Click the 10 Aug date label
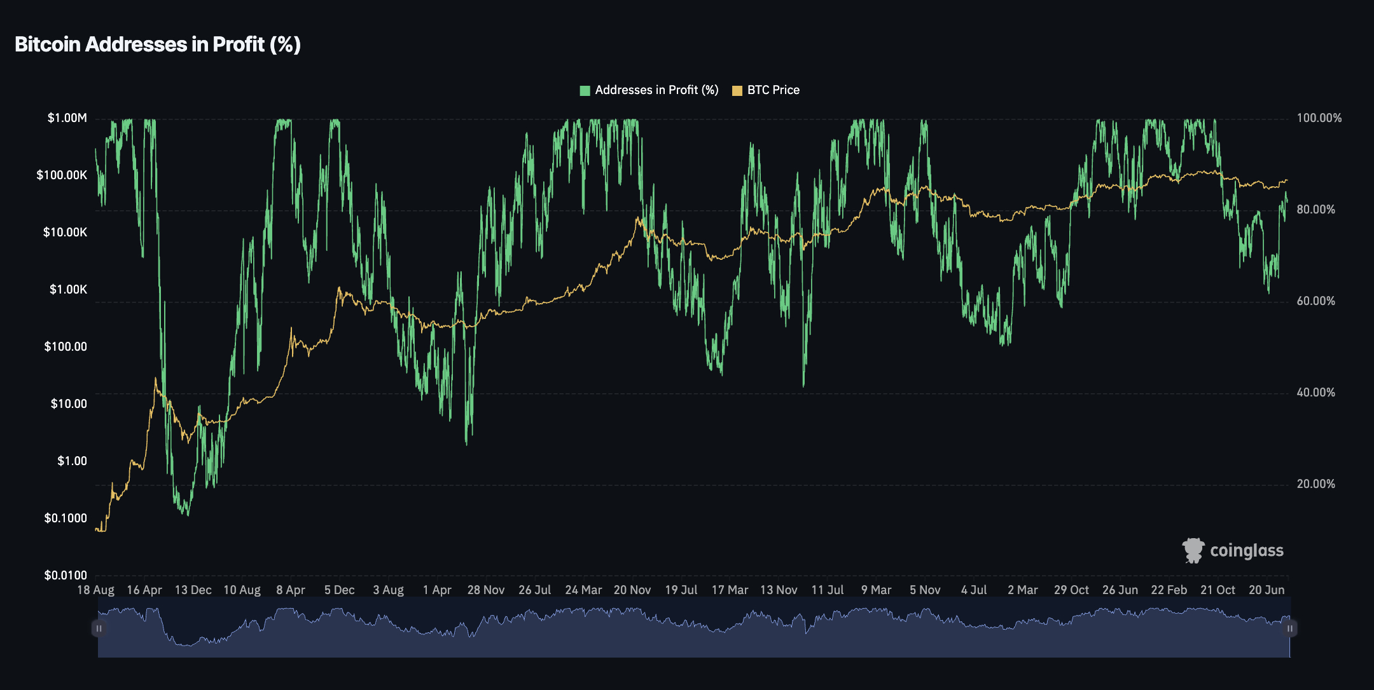 click(242, 590)
